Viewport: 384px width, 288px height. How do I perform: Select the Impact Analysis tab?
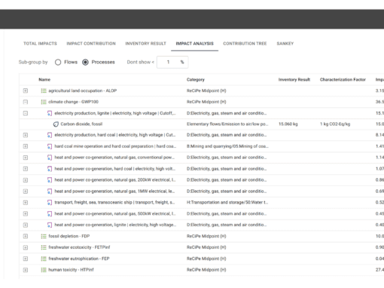(194, 44)
